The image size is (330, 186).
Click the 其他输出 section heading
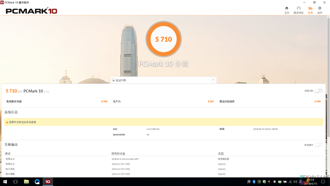11,145
